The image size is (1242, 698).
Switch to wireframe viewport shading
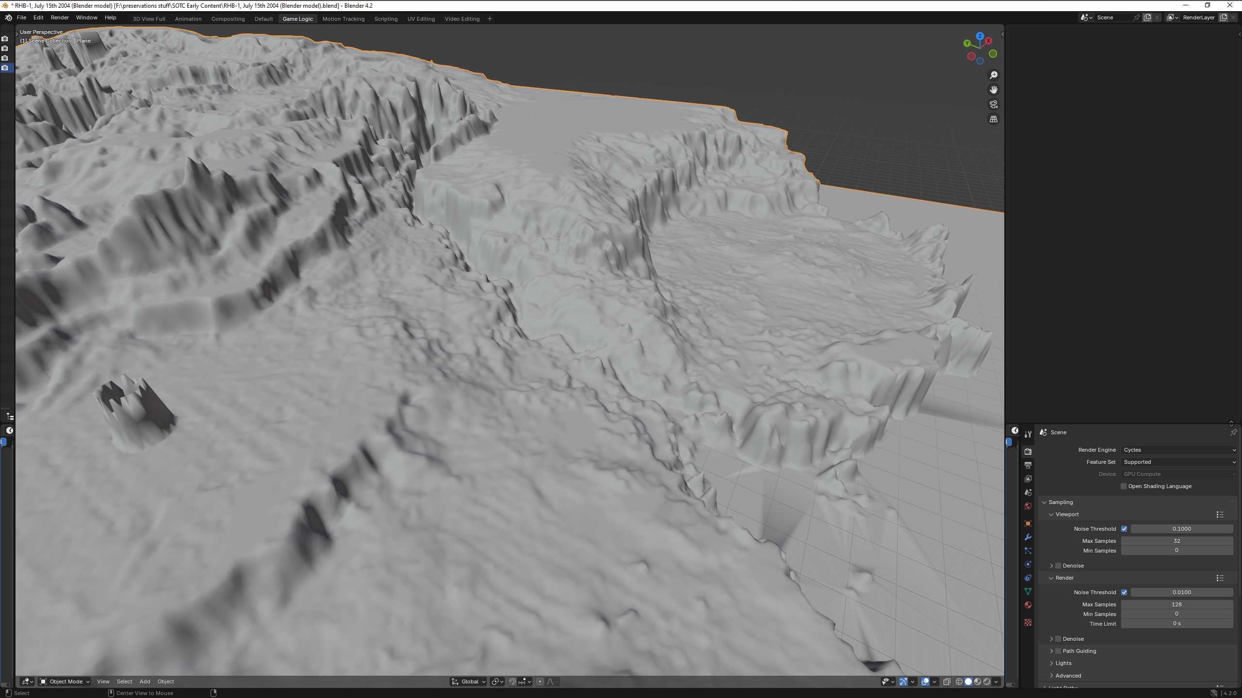959,682
